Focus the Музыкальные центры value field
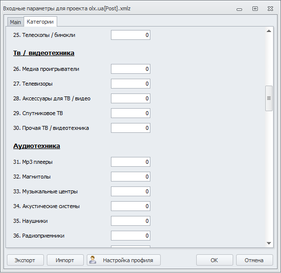The width and height of the screenshot is (281, 273). pos(131,191)
